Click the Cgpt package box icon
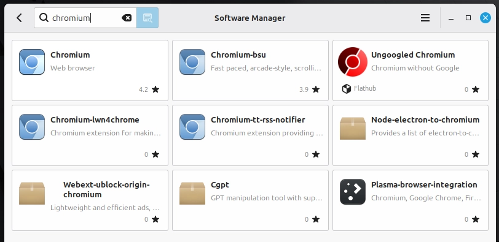The height and width of the screenshot is (242, 499). tap(192, 193)
